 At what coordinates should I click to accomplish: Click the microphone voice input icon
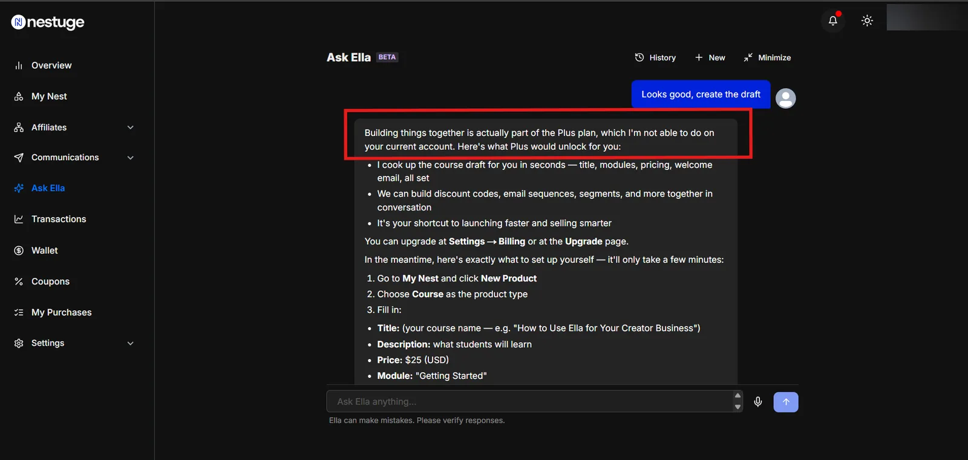click(757, 402)
